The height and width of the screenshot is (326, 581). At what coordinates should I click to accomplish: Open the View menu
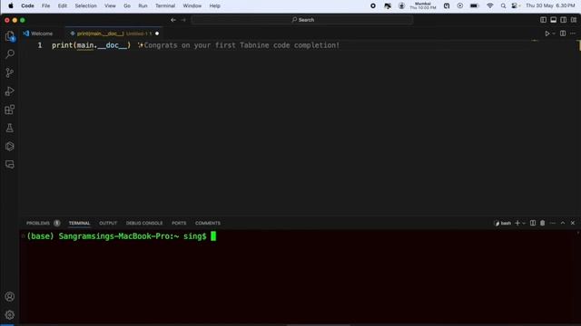(110, 6)
